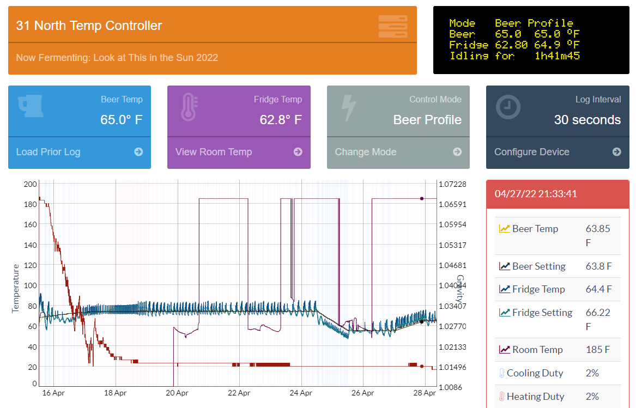The width and height of the screenshot is (636, 408).
Task: Click the 30 seconds log interval value
Action: point(587,120)
